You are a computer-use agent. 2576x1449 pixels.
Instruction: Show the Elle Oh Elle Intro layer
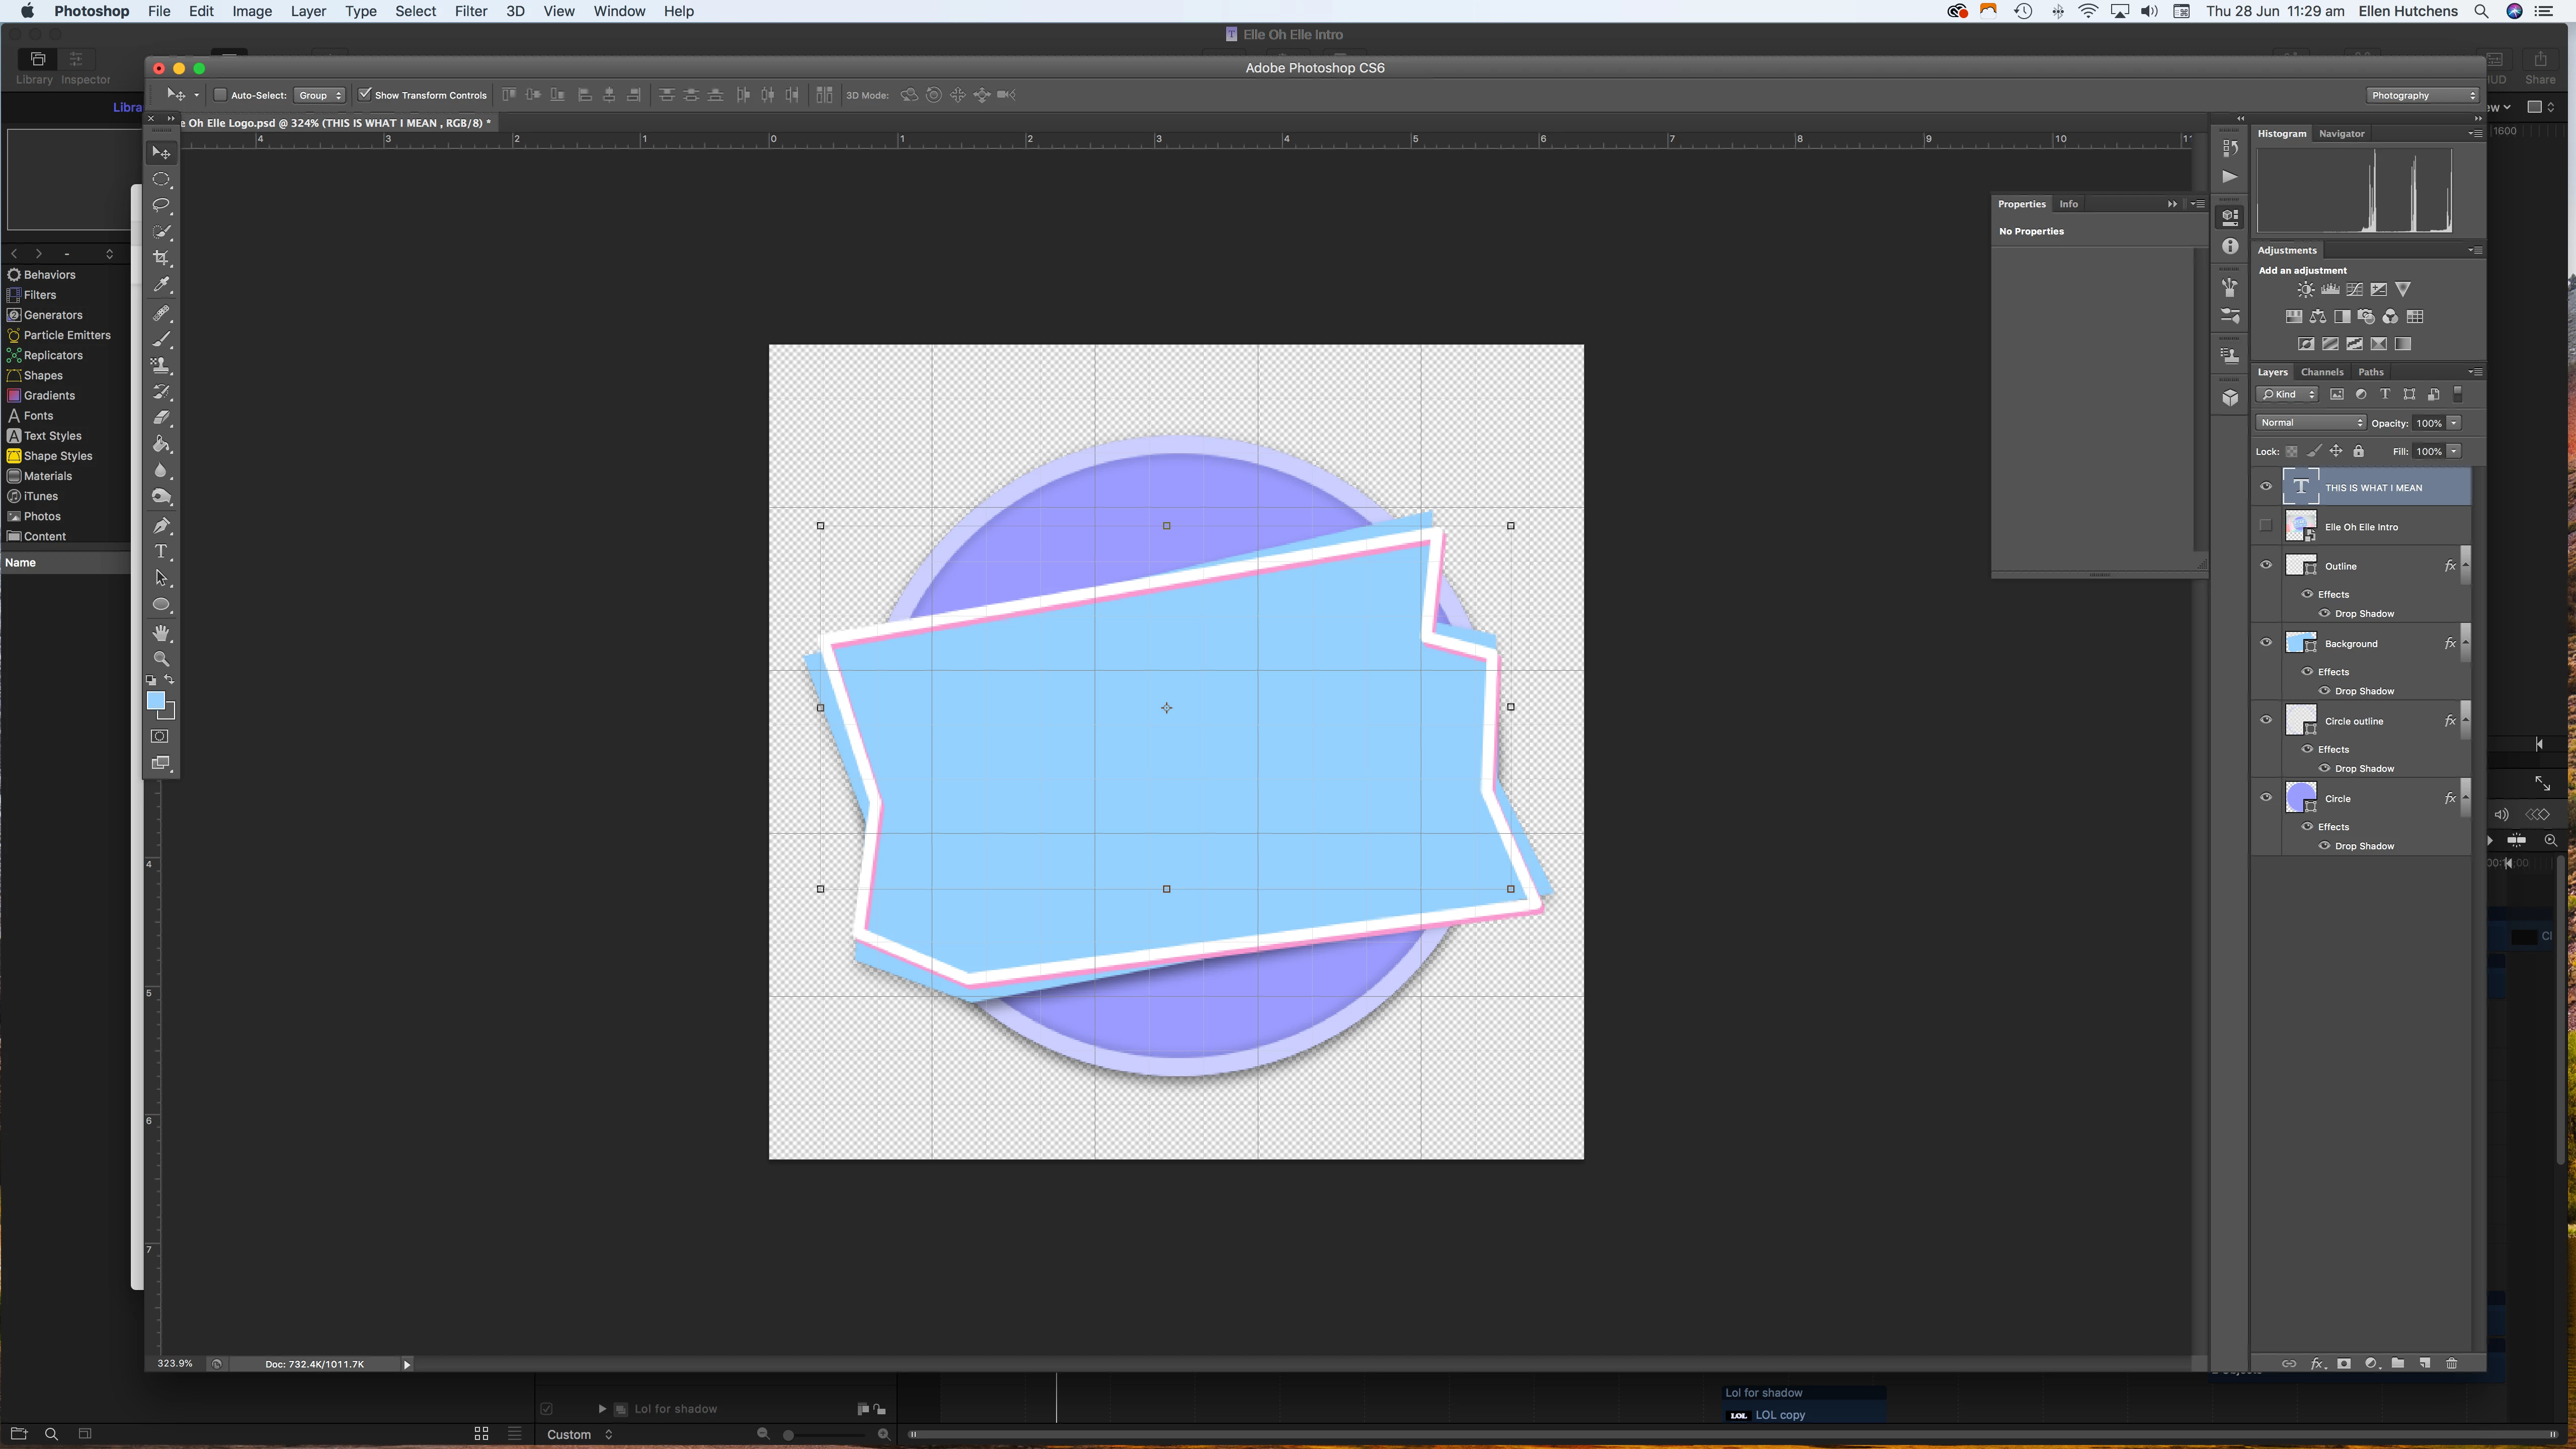tap(2266, 526)
